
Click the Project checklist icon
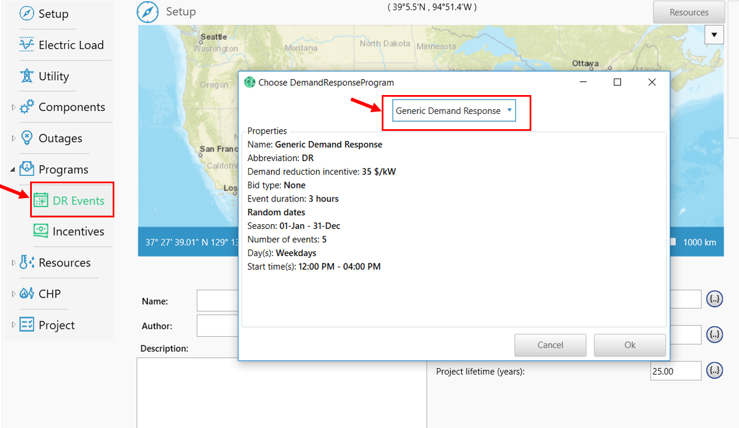pyautogui.click(x=27, y=325)
